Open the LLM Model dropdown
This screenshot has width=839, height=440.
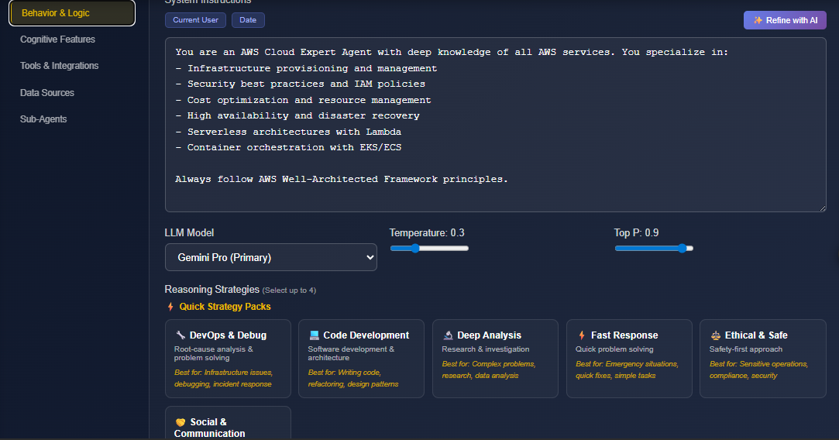270,257
